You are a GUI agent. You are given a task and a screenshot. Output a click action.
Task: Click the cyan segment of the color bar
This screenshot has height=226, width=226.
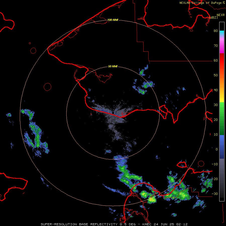[222, 33]
